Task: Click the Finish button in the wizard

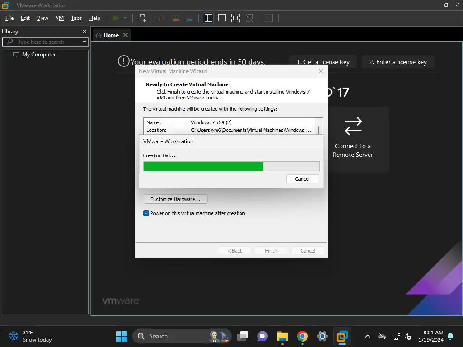Action: click(x=271, y=251)
